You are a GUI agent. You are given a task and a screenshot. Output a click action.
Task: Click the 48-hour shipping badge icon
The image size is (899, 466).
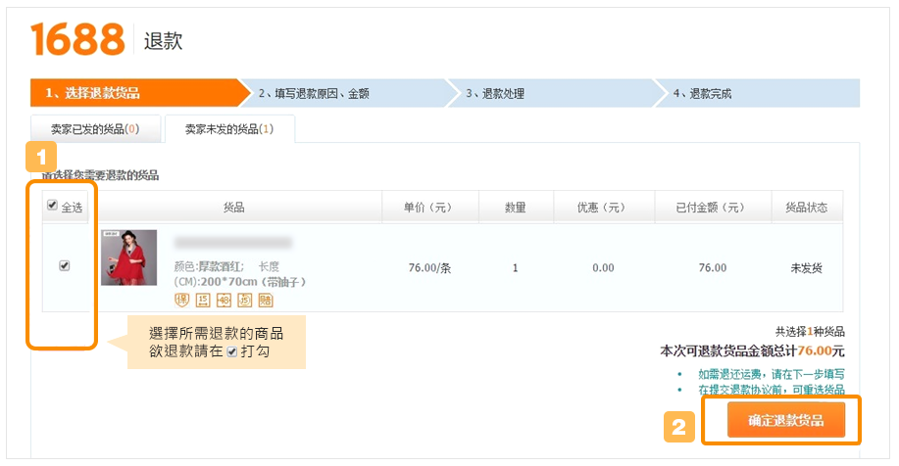tap(225, 300)
